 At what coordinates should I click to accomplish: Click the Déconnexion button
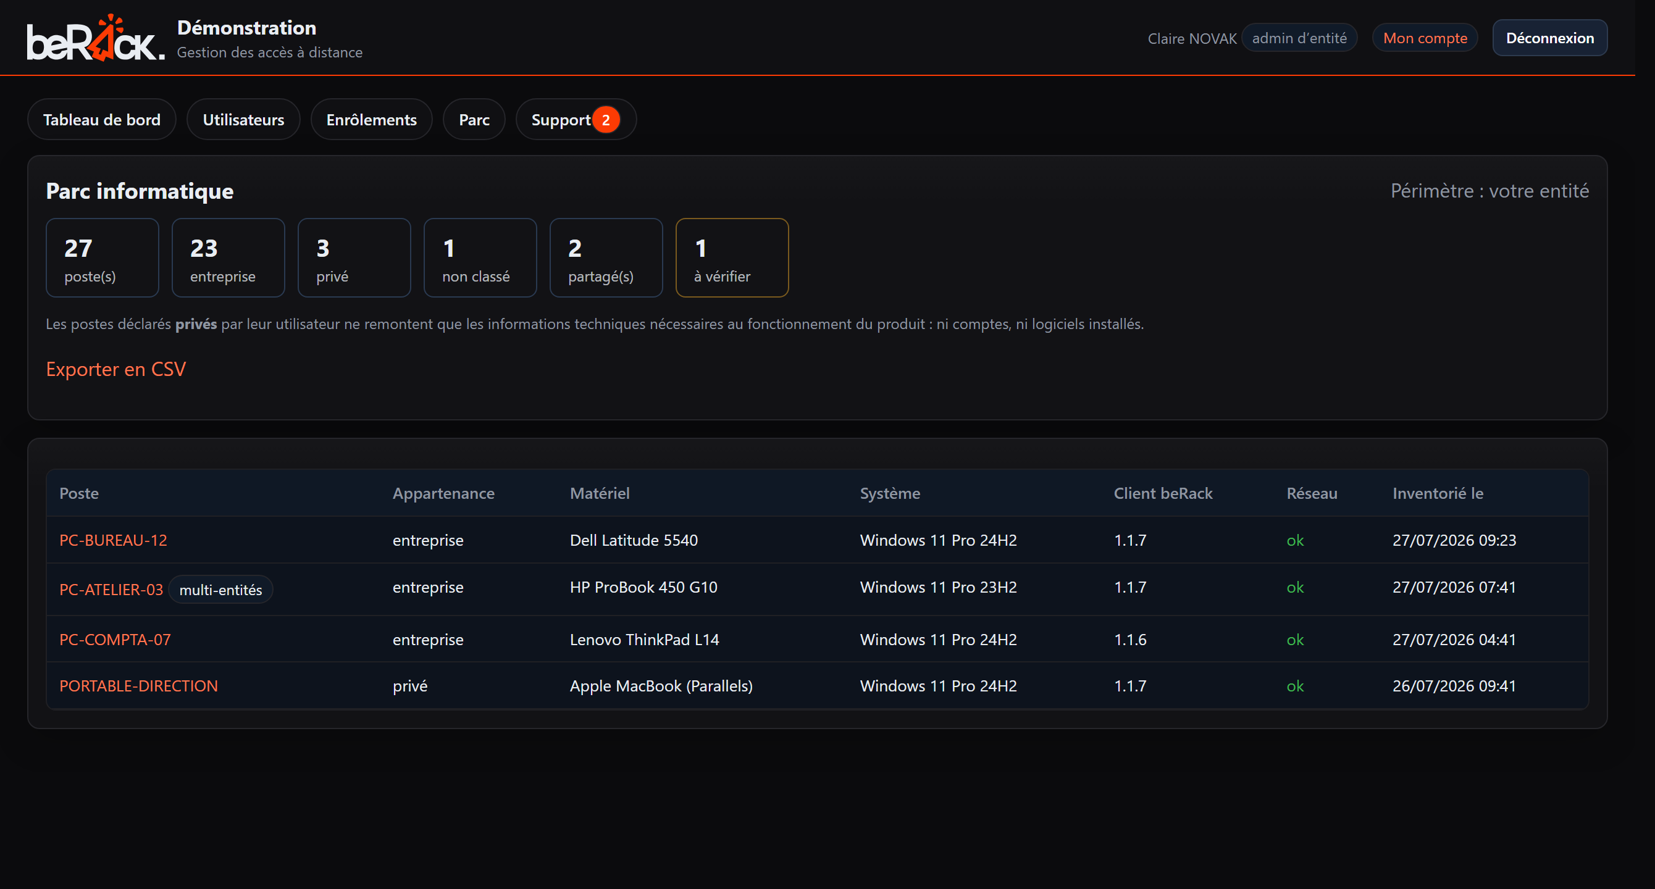pyautogui.click(x=1549, y=38)
